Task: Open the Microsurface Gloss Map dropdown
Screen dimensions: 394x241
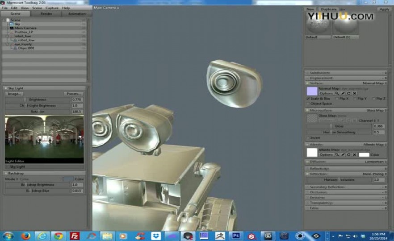Action: pos(377,110)
